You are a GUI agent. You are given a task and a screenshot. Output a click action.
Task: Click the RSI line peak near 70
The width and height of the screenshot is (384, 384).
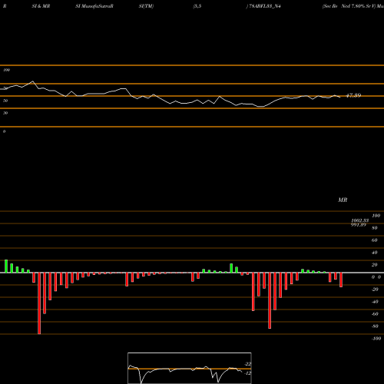[32, 81]
